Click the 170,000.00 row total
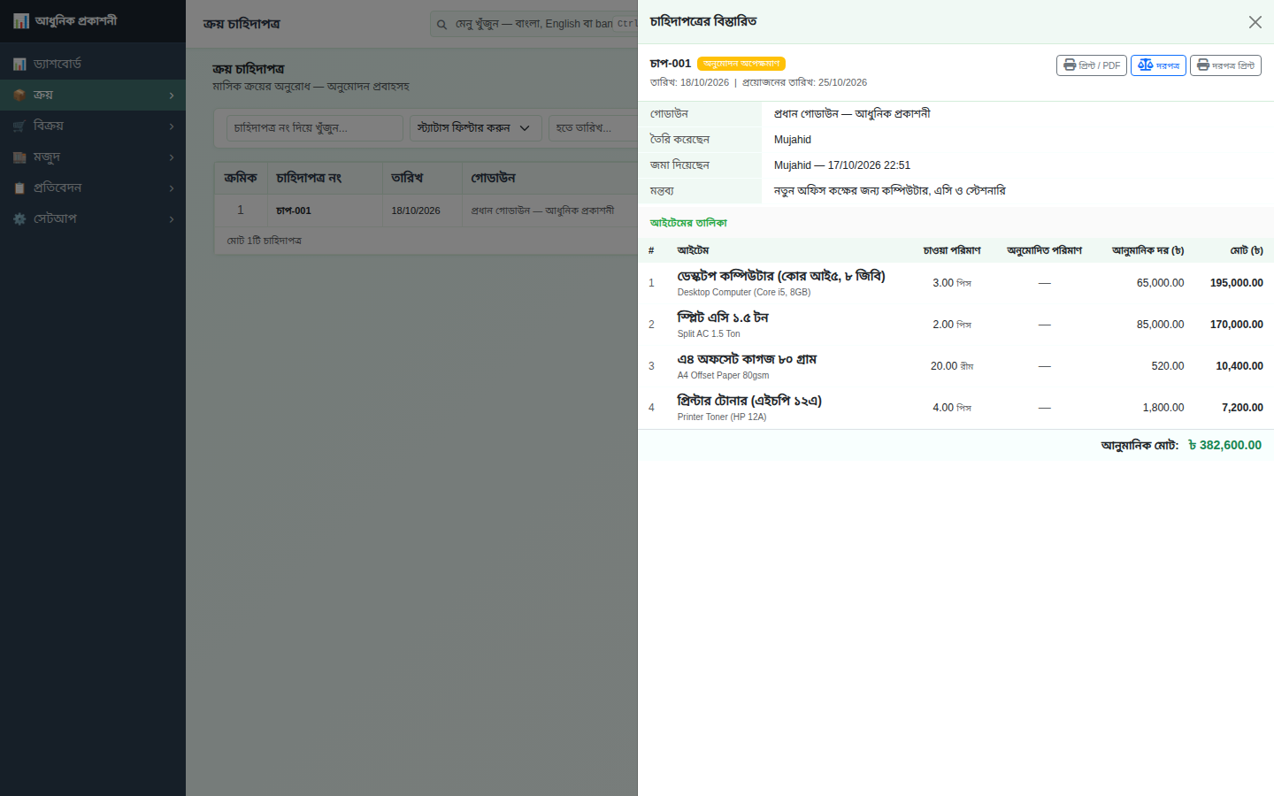Screen dimensions: 1274x796 pos(1237,325)
